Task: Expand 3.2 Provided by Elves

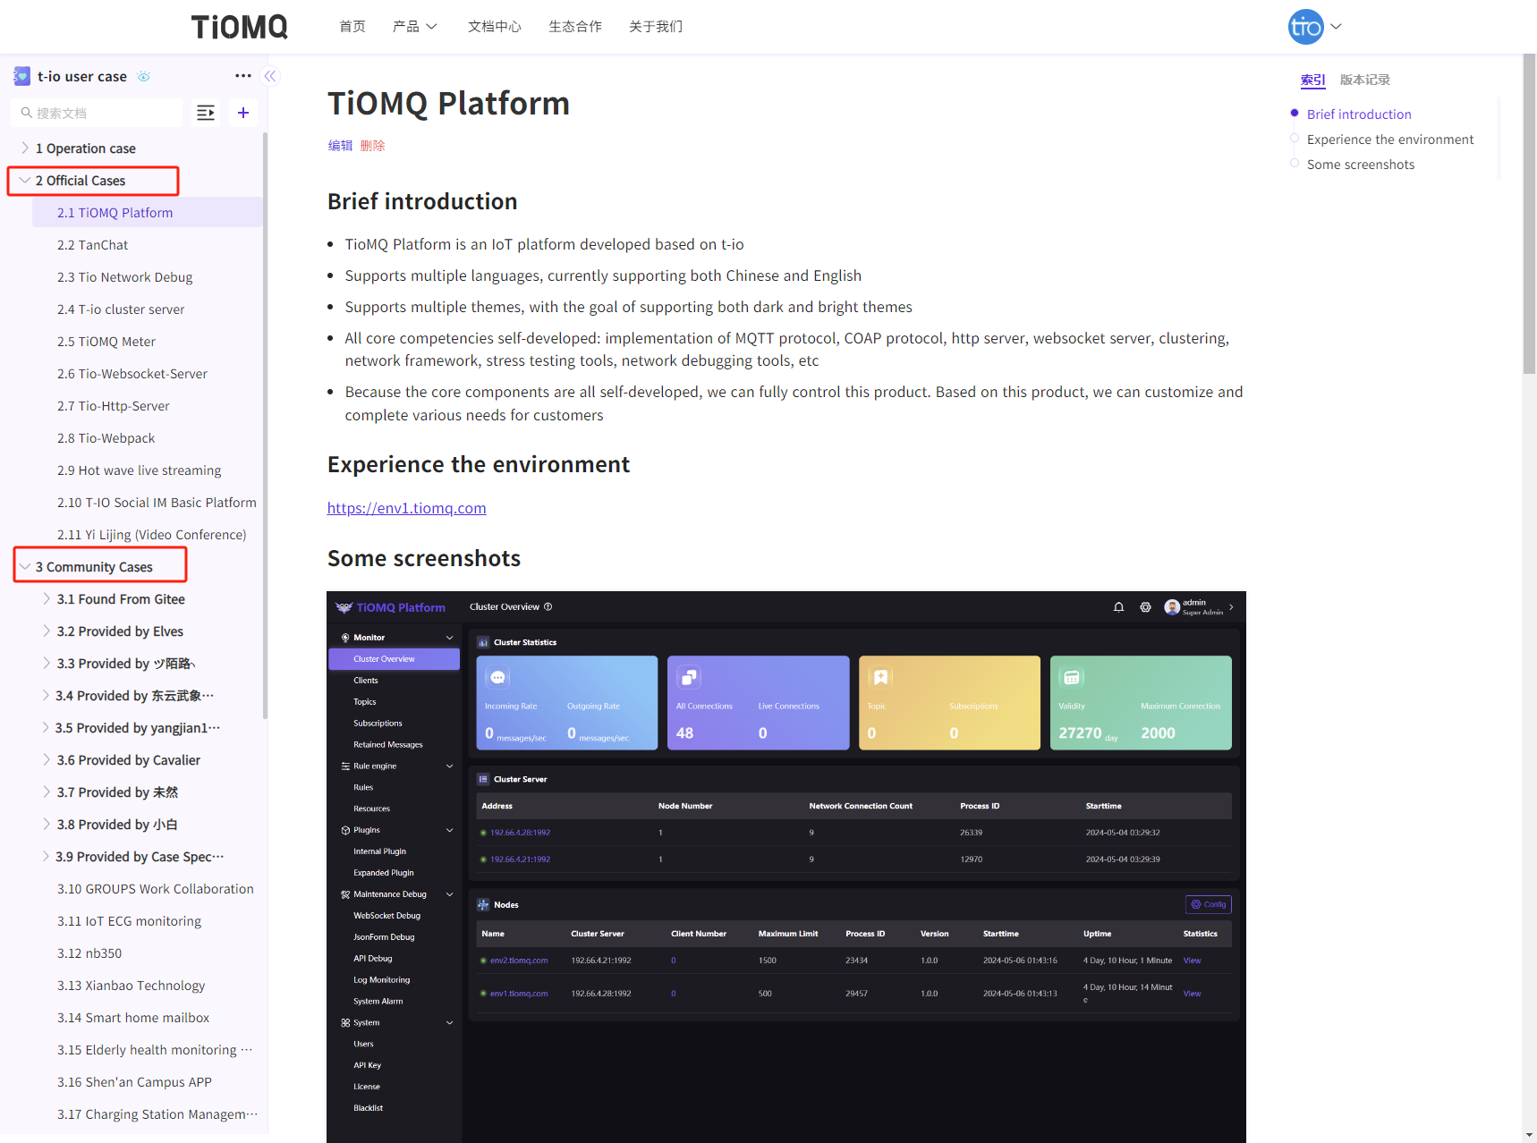Action: click(47, 631)
